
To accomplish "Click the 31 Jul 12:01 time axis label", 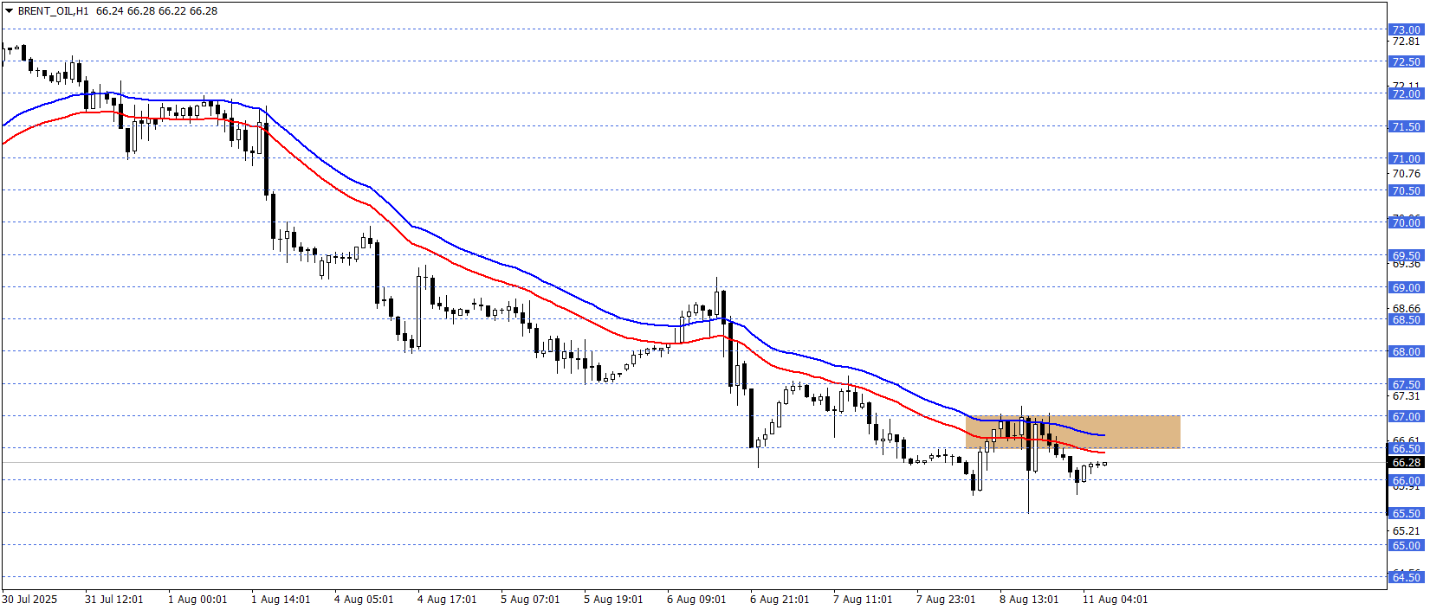I will click(x=114, y=599).
